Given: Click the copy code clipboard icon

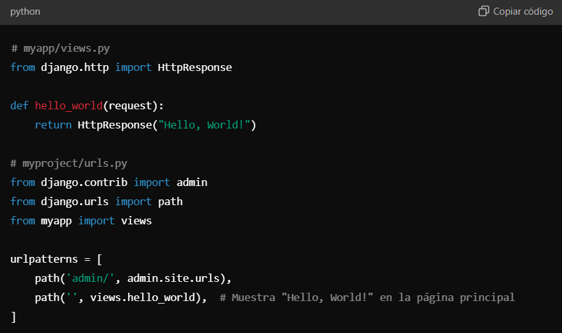Looking at the screenshot, I should (483, 11).
